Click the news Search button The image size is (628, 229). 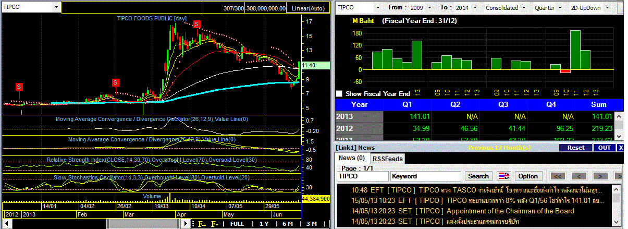coord(478,176)
